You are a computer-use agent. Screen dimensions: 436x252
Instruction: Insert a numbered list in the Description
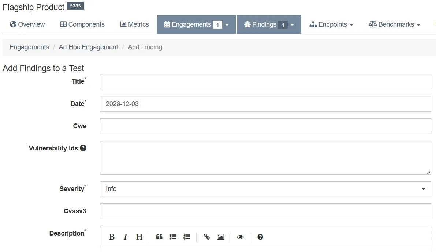[187, 237]
